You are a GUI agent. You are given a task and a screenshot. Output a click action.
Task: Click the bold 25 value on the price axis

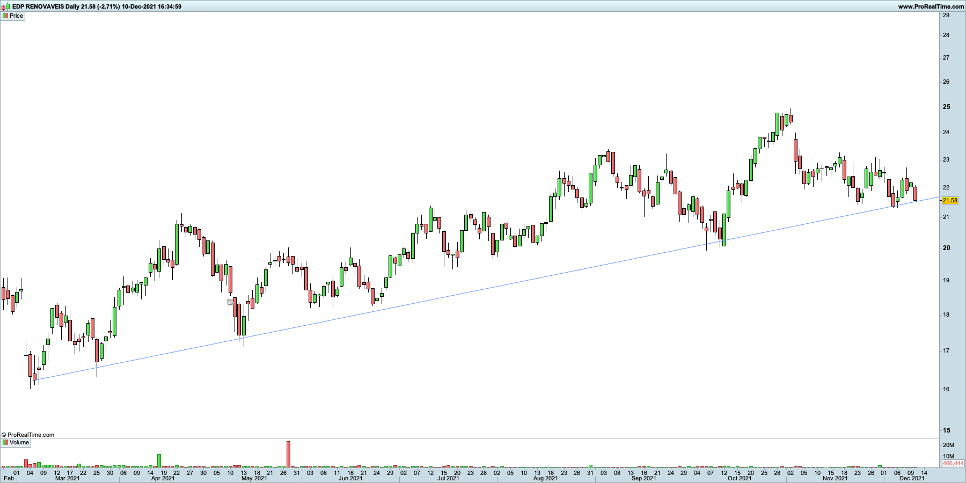click(x=946, y=107)
